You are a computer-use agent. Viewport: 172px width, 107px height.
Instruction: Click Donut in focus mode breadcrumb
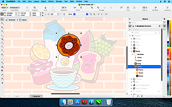[x=24, y=20]
